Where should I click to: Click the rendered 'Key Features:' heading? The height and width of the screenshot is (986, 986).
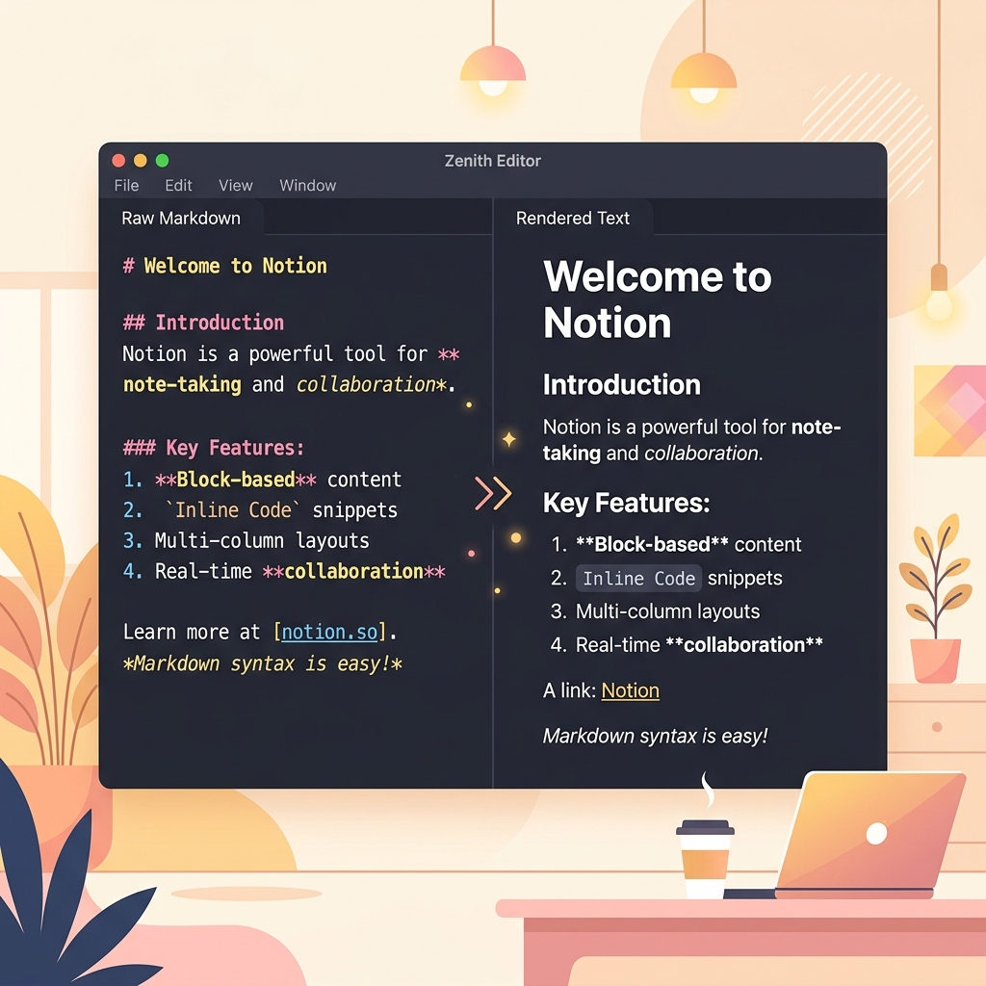click(x=626, y=503)
